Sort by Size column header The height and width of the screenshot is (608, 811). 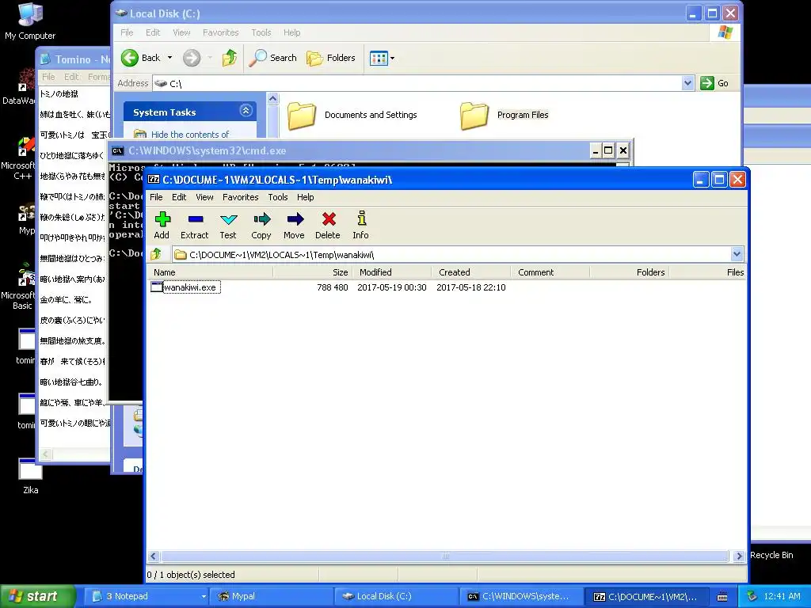click(x=313, y=272)
